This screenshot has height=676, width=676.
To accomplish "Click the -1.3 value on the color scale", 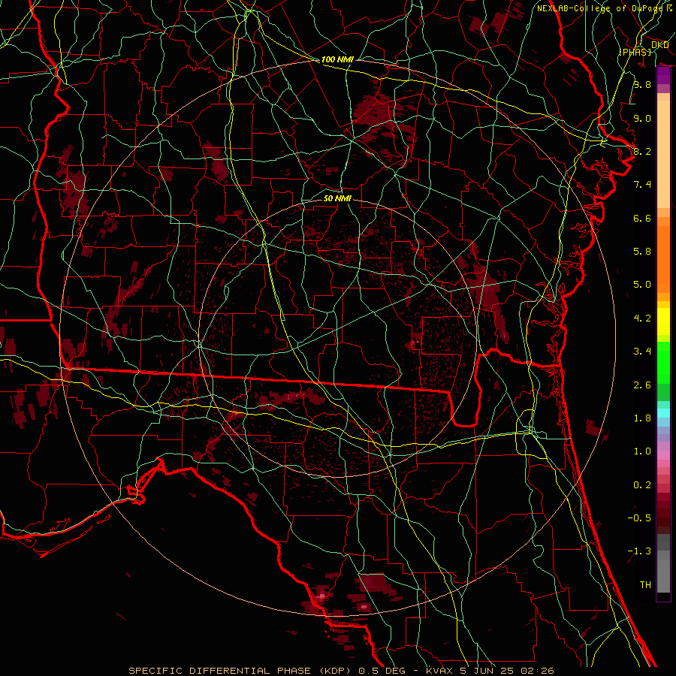I will (639, 551).
